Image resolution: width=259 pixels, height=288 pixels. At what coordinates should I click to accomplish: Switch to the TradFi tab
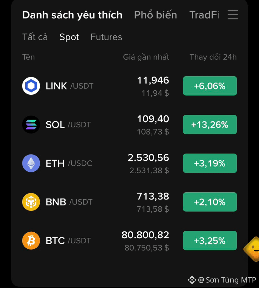click(x=204, y=15)
